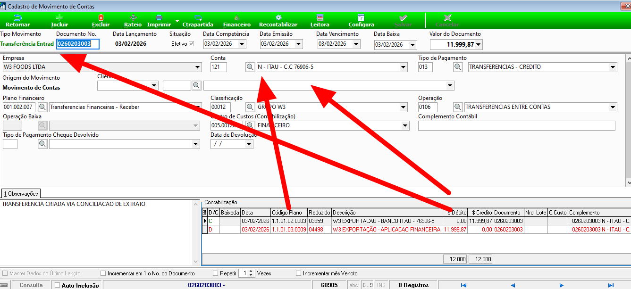Image resolution: width=631 pixels, height=289 pixels.
Task: Tick the Repetir checkbox
Action: [216, 273]
